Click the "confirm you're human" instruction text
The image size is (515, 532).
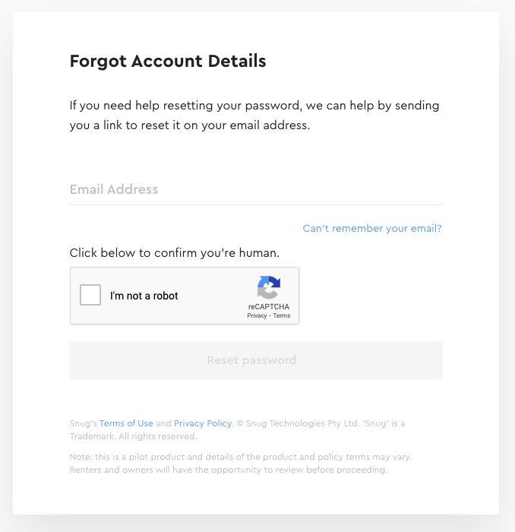point(175,252)
